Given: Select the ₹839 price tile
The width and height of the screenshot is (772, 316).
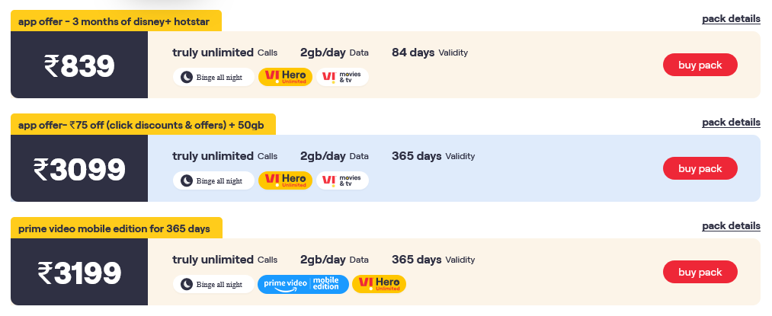Looking at the screenshot, I should pos(79,65).
